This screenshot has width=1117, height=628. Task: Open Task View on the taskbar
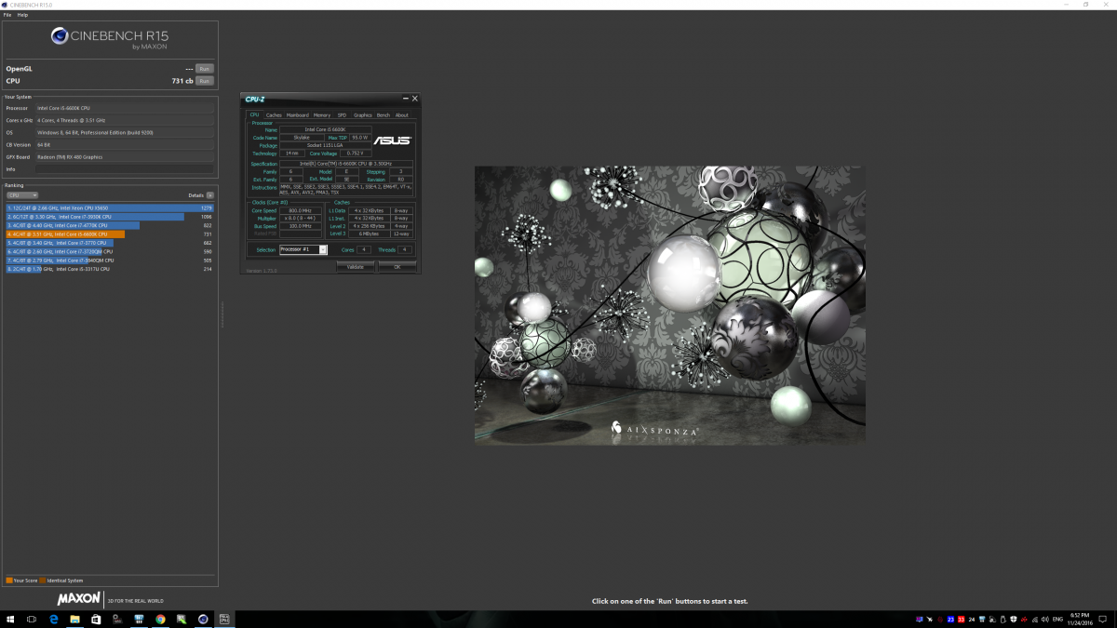pyautogui.click(x=32, y=619)
